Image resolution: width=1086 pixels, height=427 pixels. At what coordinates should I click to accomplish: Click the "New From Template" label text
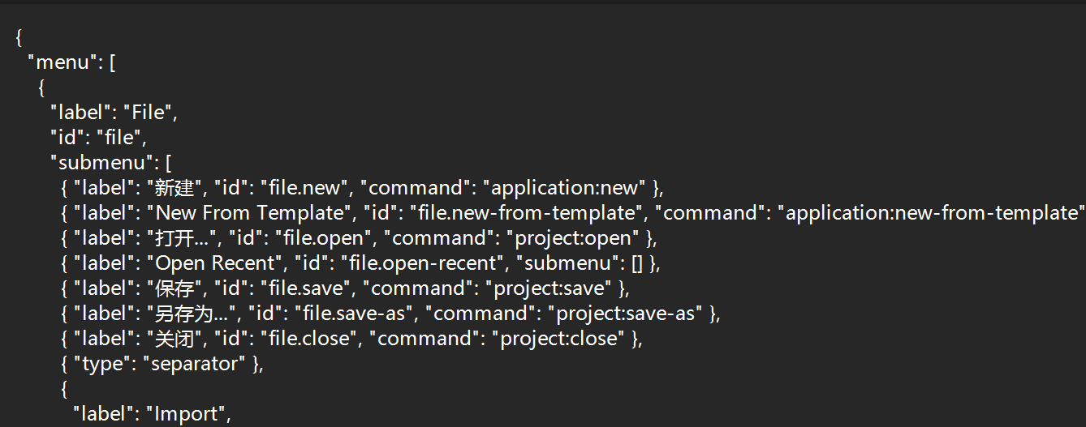point(249,213)
